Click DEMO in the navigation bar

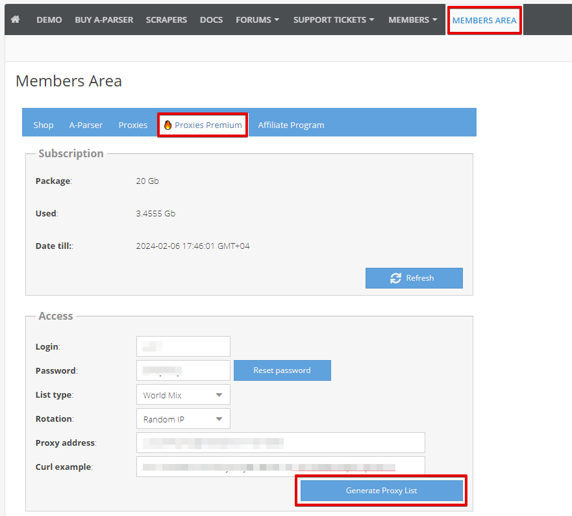pyautogui.click(x=49, y=19)
